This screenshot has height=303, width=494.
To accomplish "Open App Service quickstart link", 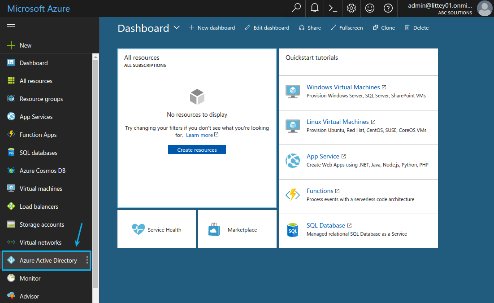I will tap(323, 157).
